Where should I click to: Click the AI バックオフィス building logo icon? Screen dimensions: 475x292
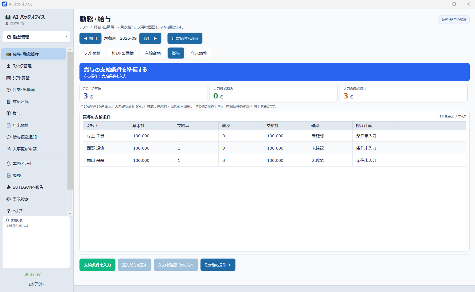click(x=8, y=17)
